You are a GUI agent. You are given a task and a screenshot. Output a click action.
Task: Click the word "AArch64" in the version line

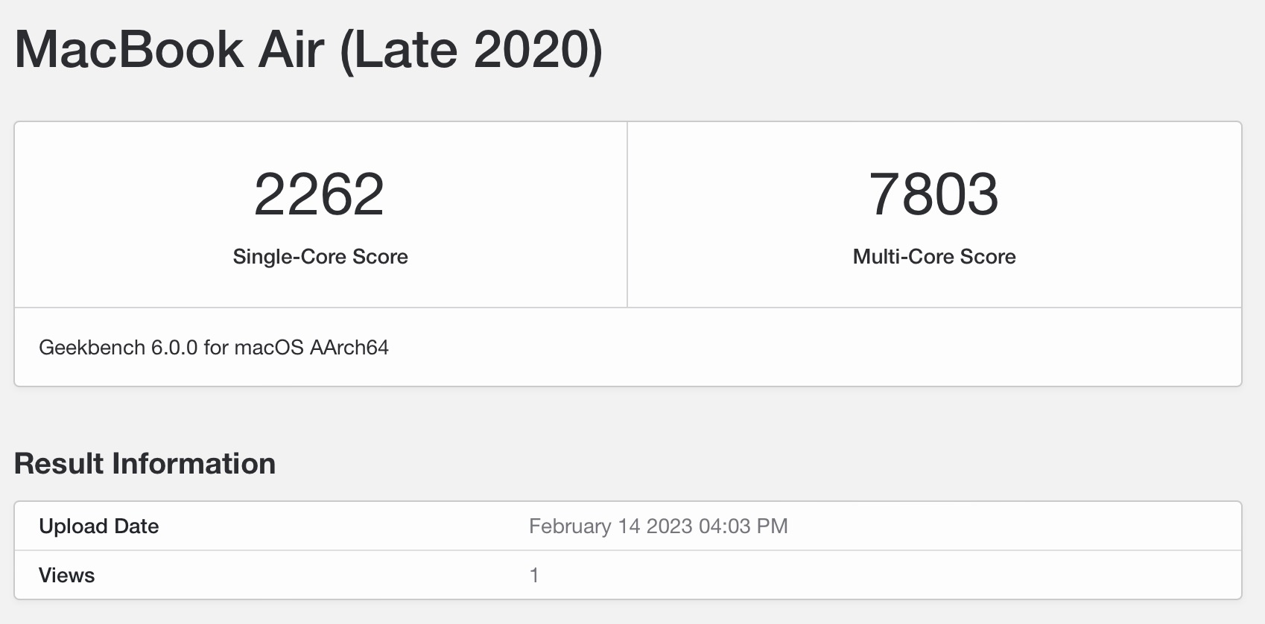(347, 348)
